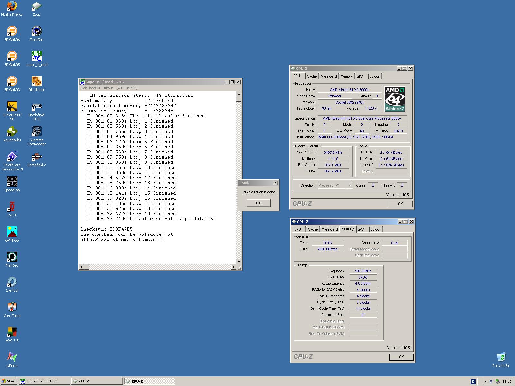Select the 3DMark03 desktop icon
Image resolution: width=515 pixels, height=386 pixels.
coord(12,84)
